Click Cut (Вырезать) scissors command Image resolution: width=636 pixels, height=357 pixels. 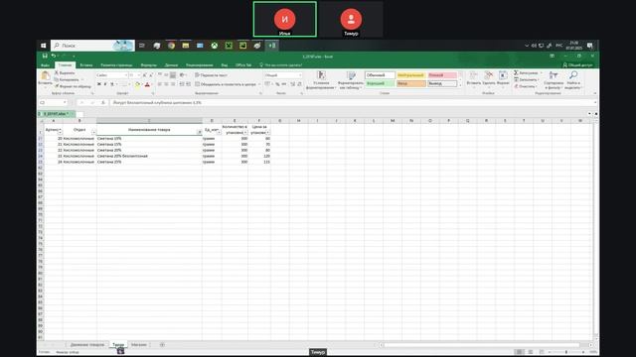[x=65, y=72]
